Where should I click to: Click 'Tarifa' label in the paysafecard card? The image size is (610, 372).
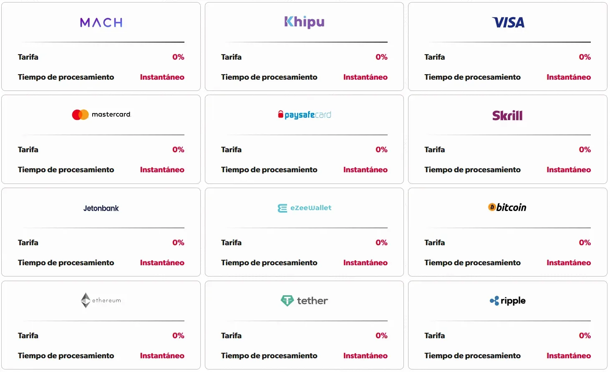(x=231, y=150)
